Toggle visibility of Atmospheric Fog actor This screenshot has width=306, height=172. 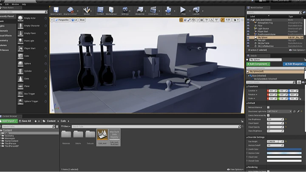[x=248, y=23]
